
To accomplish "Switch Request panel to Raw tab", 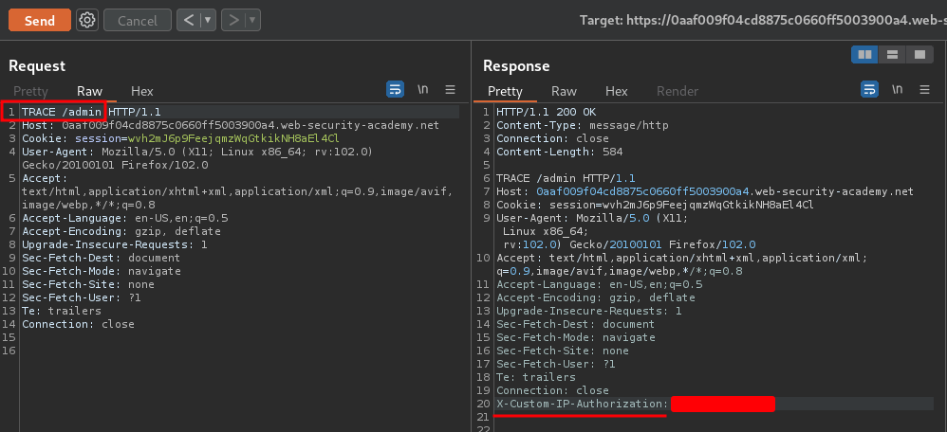I will click(x=89, y=91).
